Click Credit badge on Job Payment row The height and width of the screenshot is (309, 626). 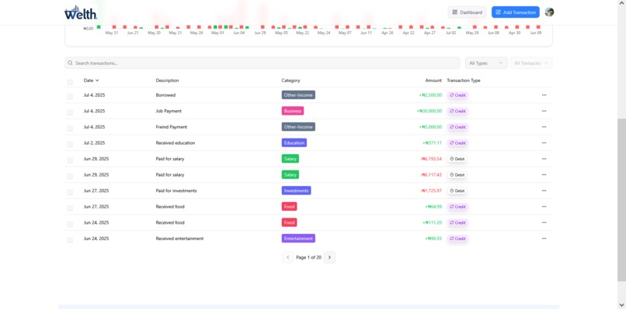(457, 111)
